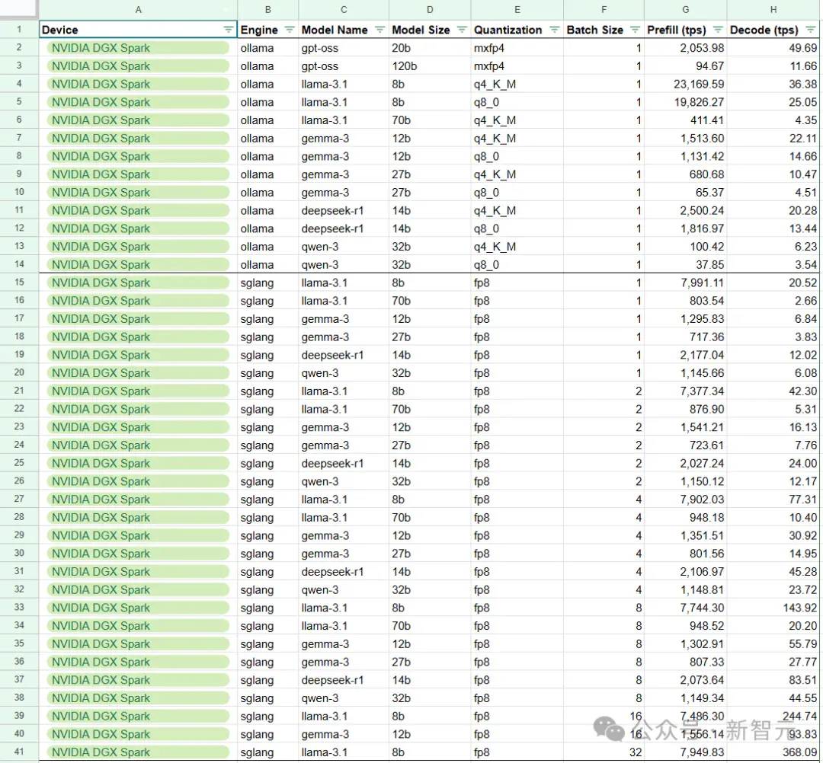
Task: Click batch size 32 cell
Action: [604, 752]
